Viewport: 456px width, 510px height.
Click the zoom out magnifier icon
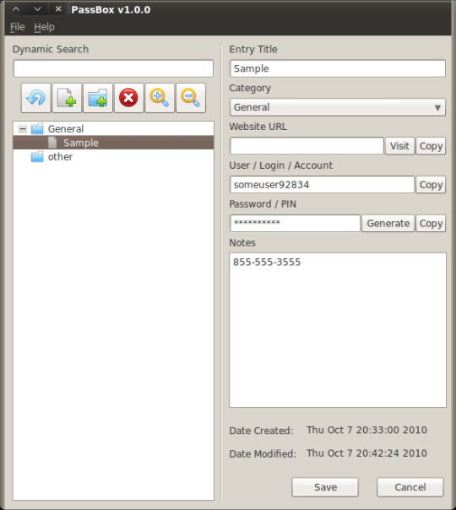click(191, 98)
